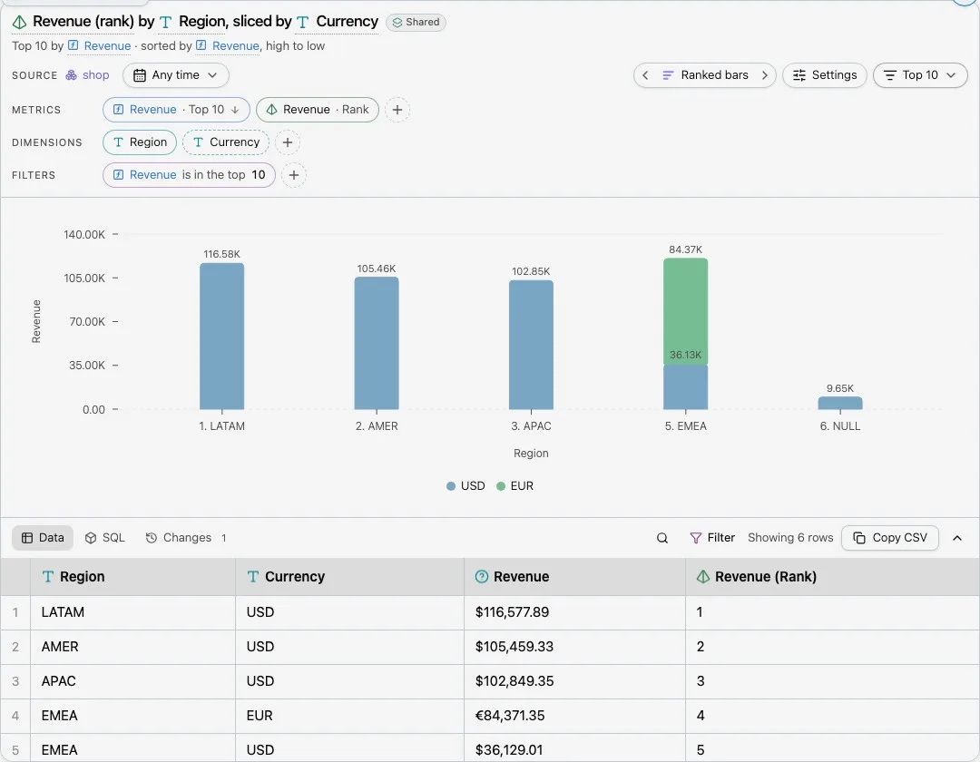Open the Changes tab
This screenshot has height=762, width=980.
(186, 538)
